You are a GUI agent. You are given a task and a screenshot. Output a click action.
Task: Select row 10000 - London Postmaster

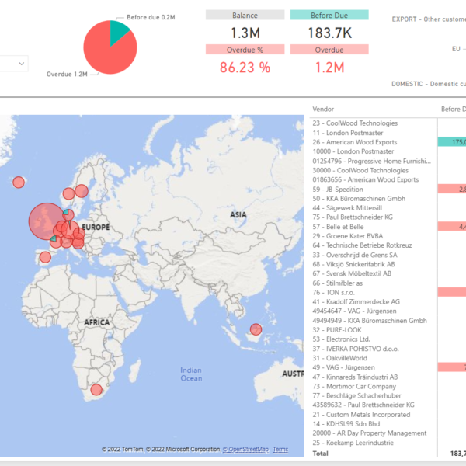pos(353,151)
